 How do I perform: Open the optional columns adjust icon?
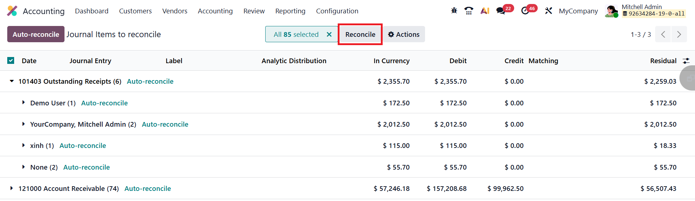[686, 61]
